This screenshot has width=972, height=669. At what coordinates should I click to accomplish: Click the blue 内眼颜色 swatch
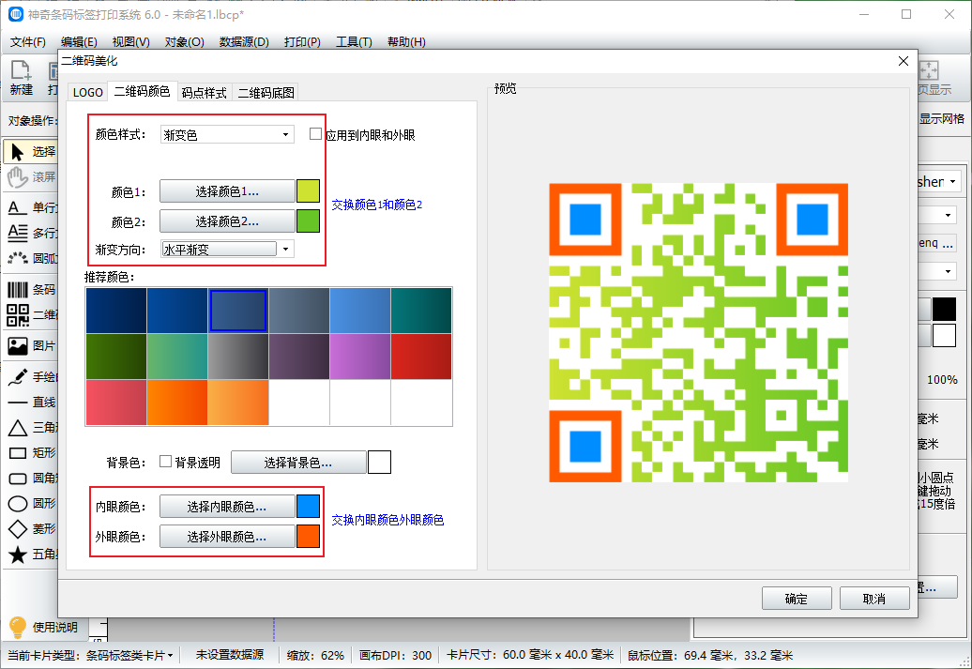point(308,508)
